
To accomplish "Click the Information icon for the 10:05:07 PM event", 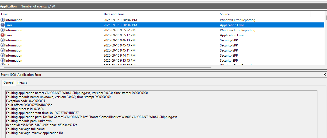I will point(3,20).
